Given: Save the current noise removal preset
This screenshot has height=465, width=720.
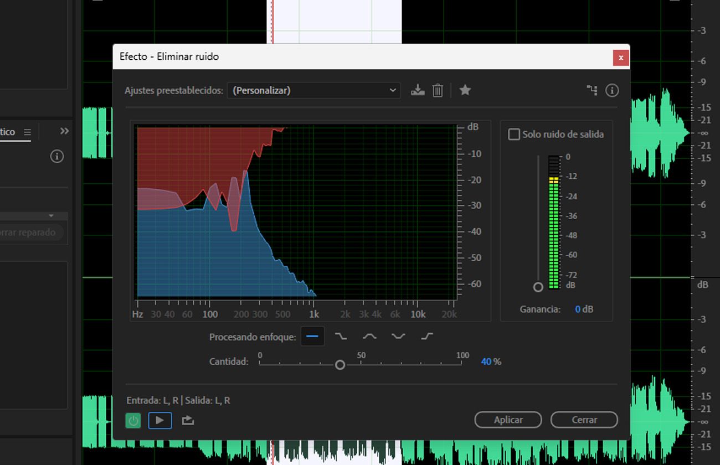Looking at the screenshot, I should coord(418,90).
